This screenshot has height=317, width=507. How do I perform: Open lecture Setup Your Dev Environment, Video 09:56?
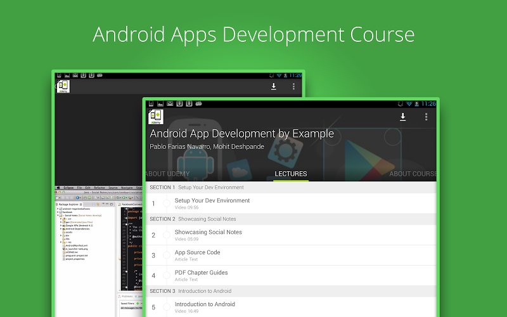click(291, 204)
